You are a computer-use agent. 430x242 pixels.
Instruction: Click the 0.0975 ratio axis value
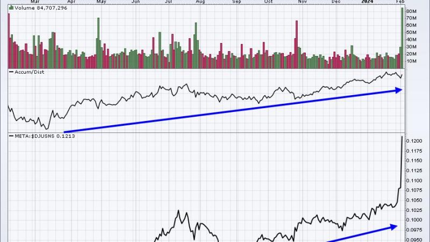pos(414,230)
